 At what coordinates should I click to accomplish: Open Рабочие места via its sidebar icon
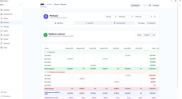pos(2,14)
